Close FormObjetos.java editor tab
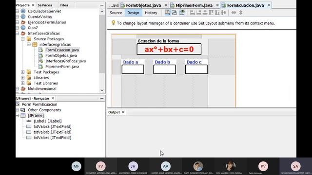This screenshot has width=312, height=175. 166,5
